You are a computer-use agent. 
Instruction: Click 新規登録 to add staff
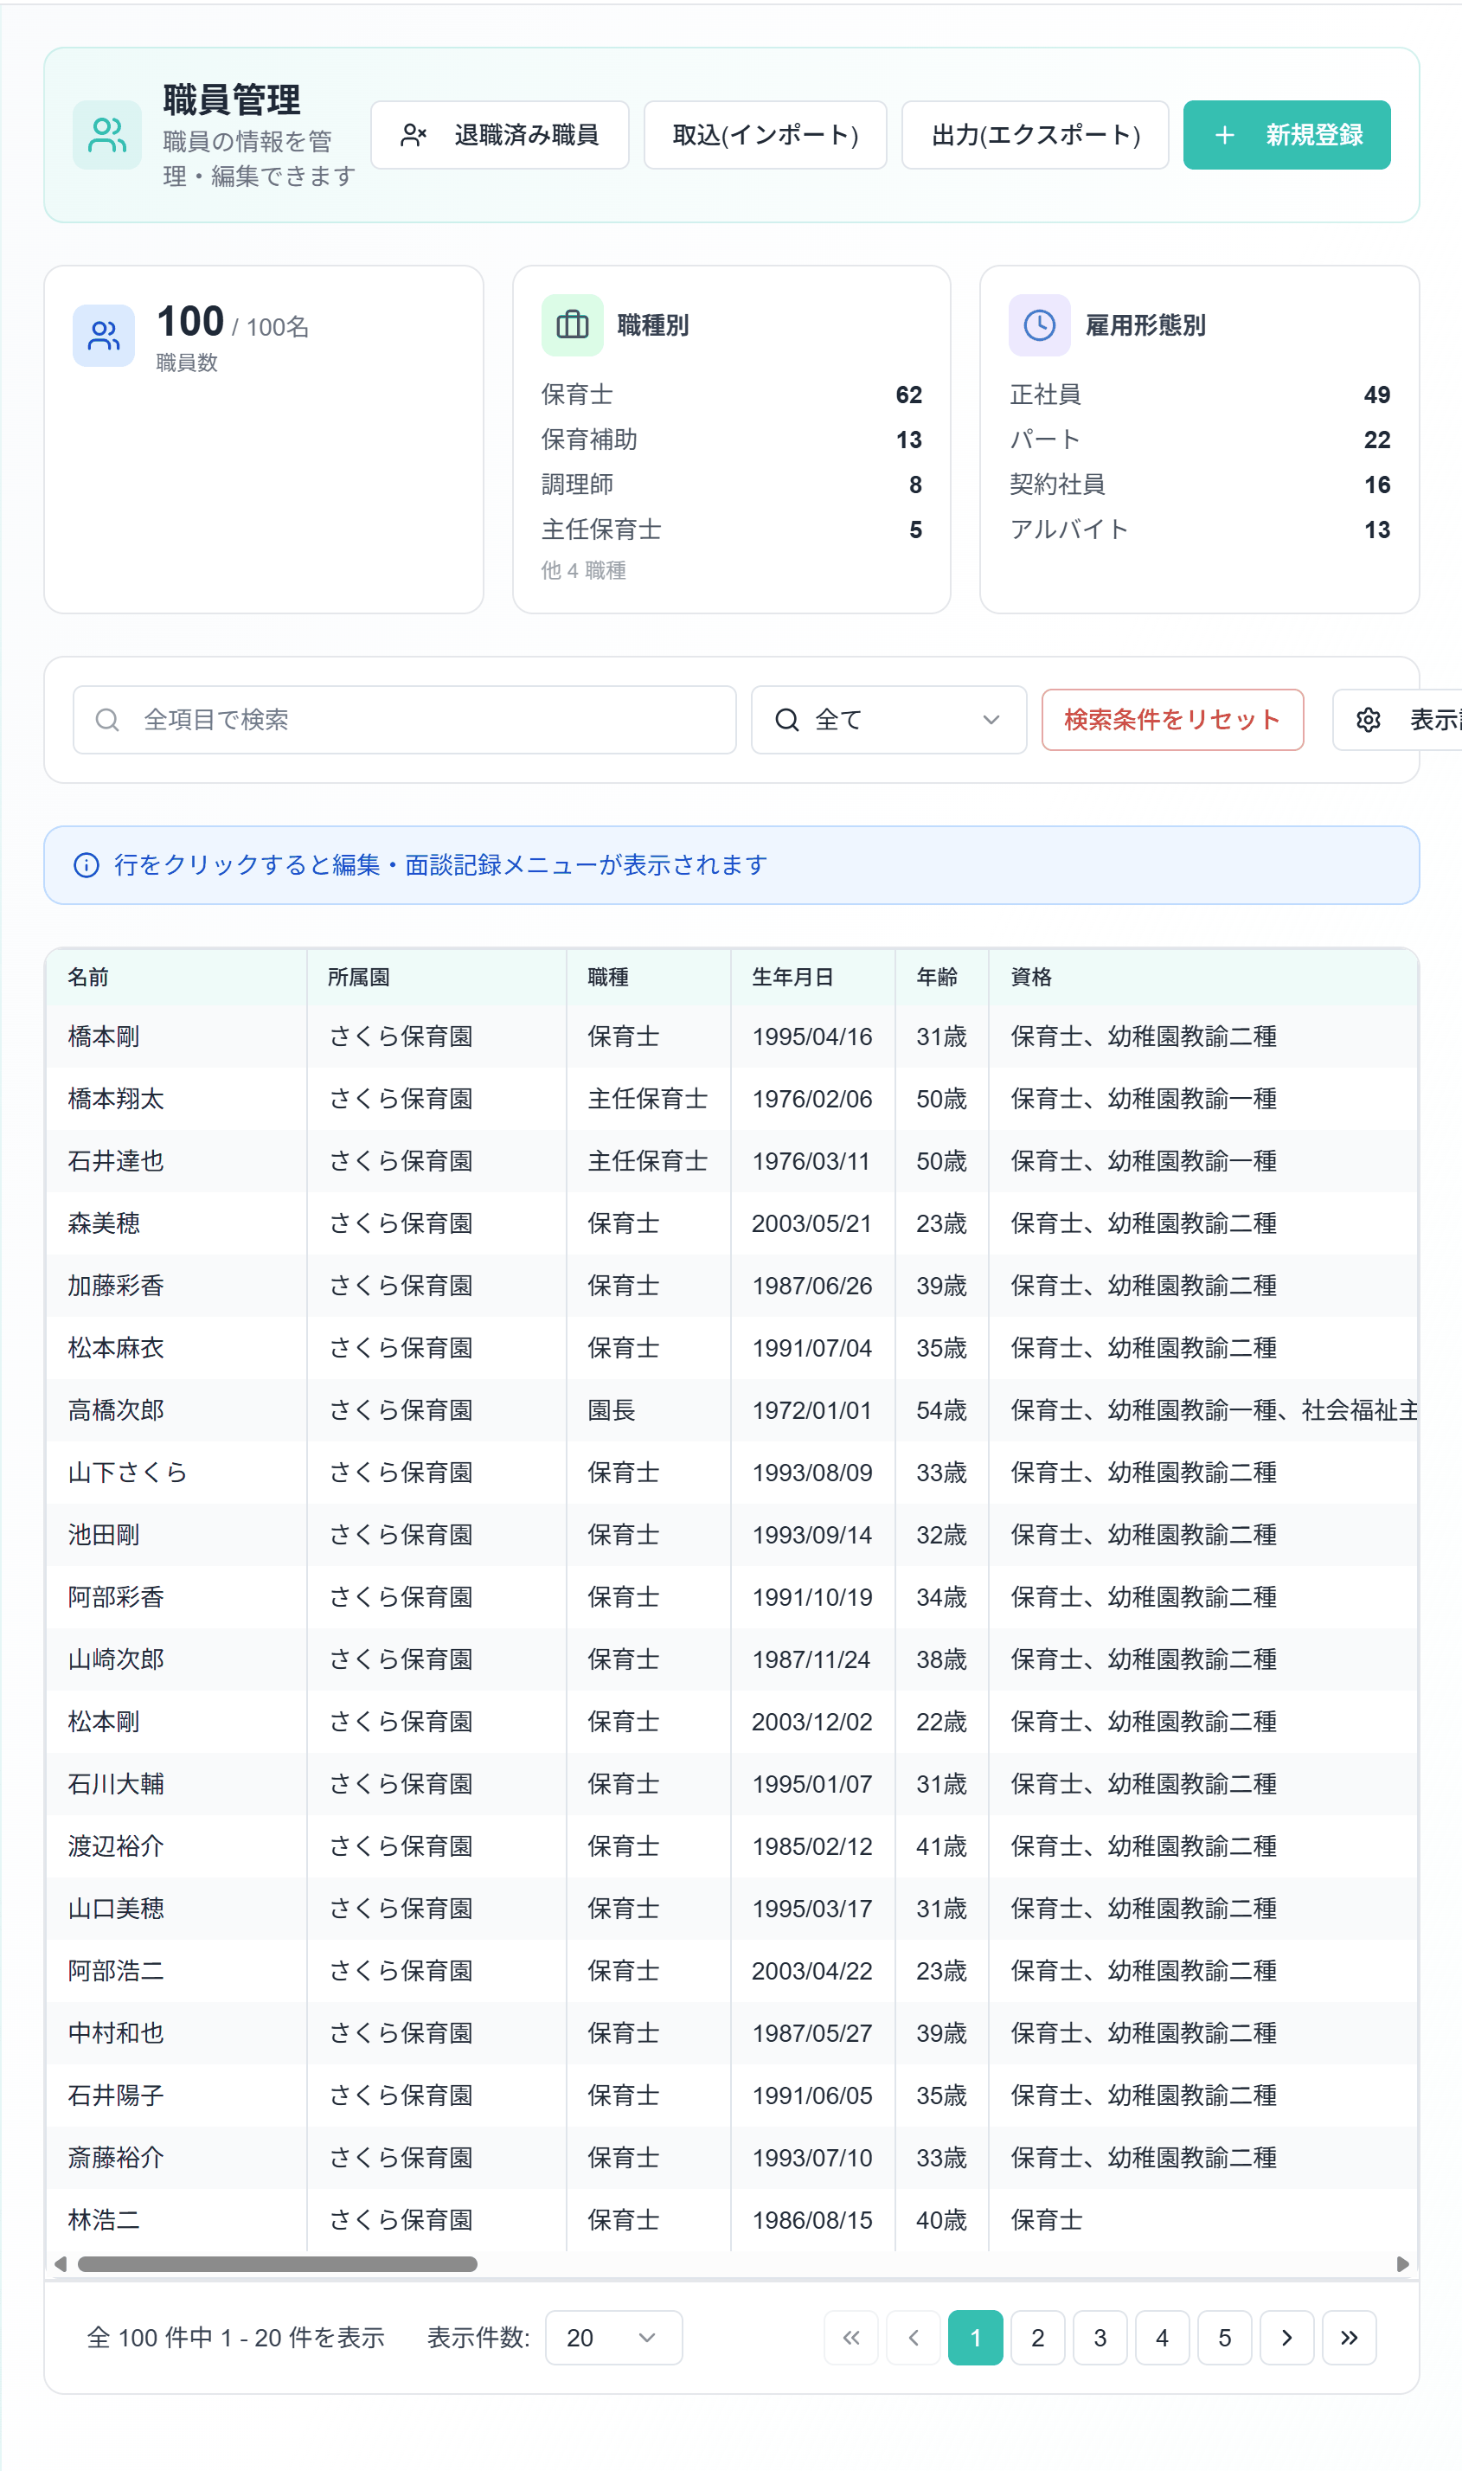point(1286,135)
